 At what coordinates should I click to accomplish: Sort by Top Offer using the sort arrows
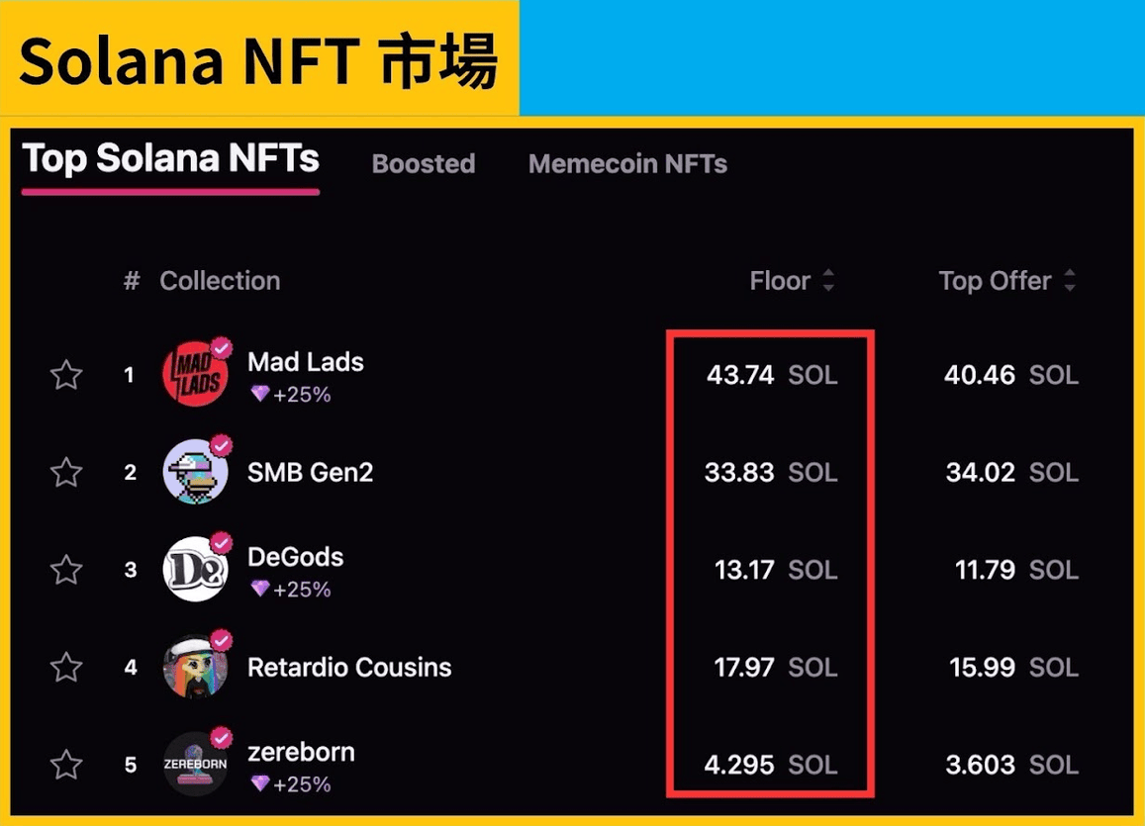pyautogui.click(x=1071, y=280)
